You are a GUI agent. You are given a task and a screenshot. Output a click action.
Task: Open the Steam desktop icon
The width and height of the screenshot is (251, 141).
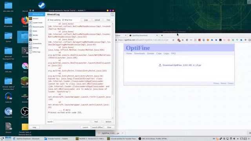point(42,5)
